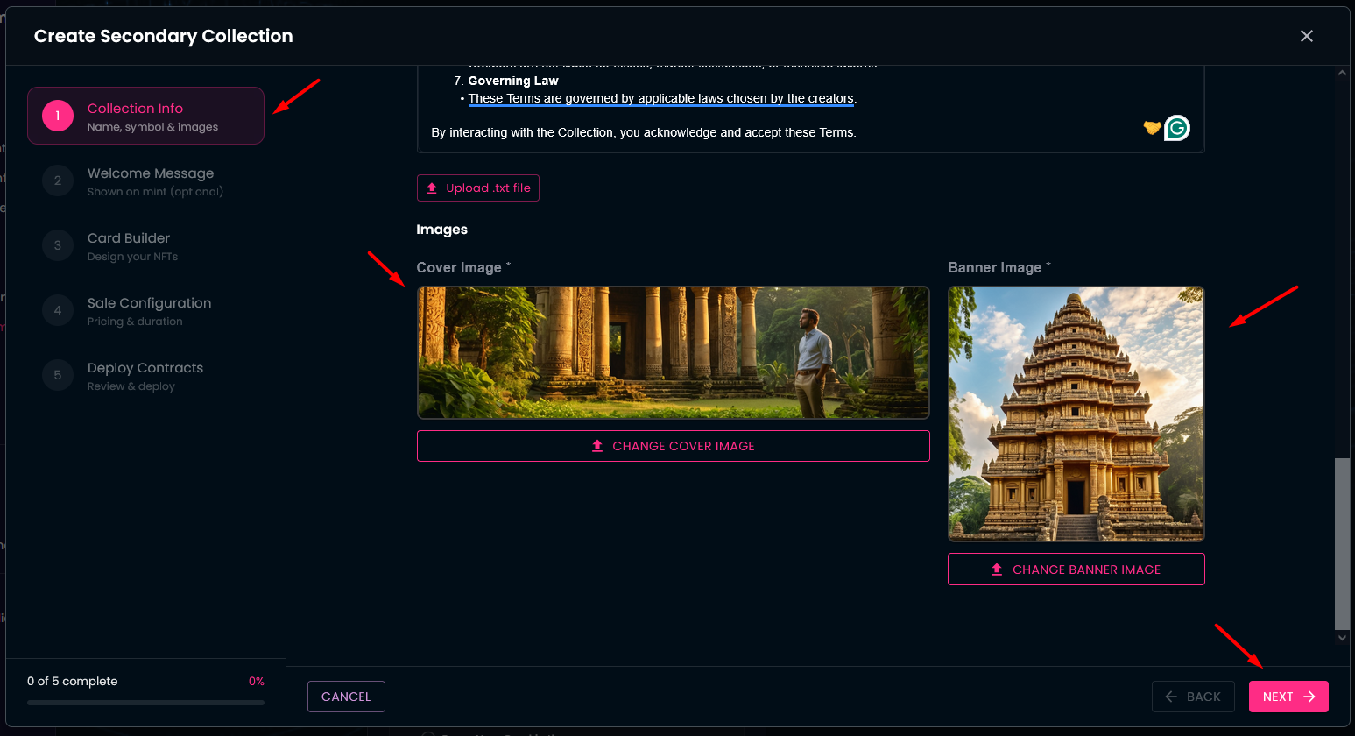Click step 3 circle for Card Builder
The image size is (1355, 736).
[58, 245]
